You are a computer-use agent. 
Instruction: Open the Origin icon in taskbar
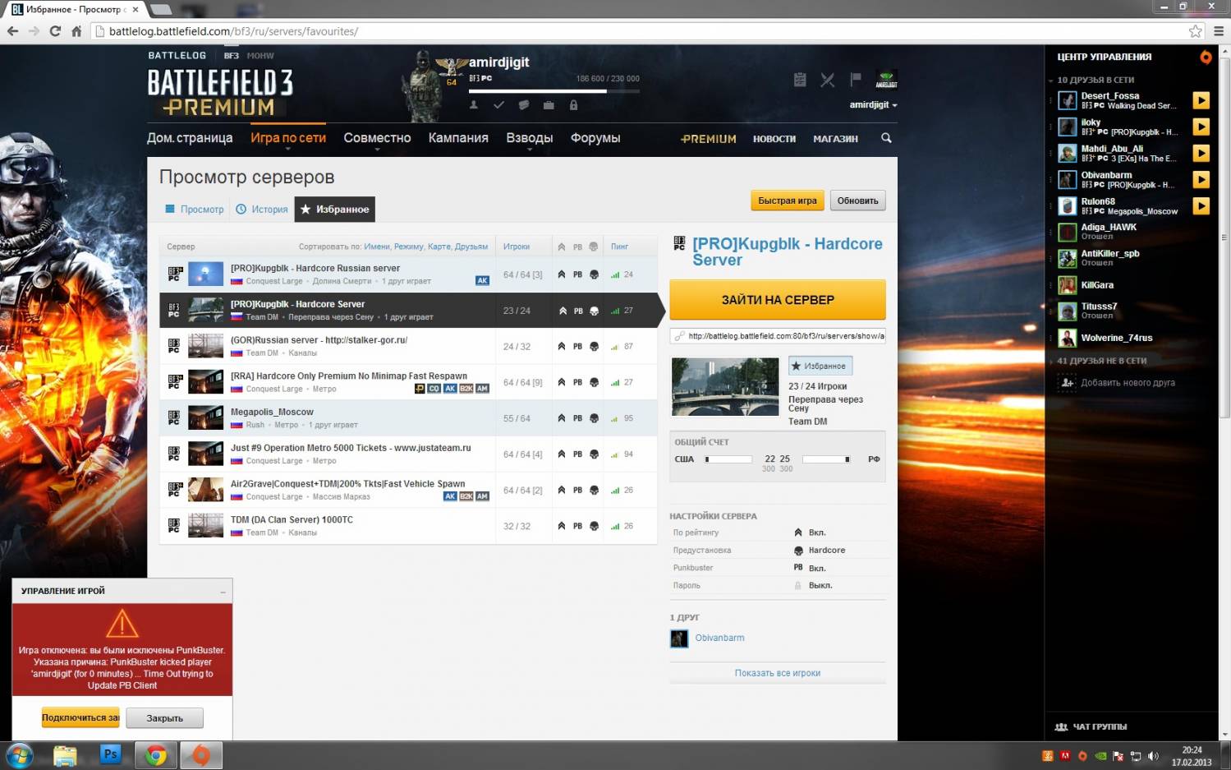coord(200,754)
